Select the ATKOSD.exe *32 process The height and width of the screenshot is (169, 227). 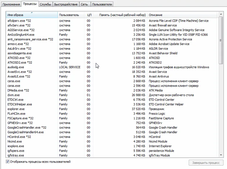112,58
